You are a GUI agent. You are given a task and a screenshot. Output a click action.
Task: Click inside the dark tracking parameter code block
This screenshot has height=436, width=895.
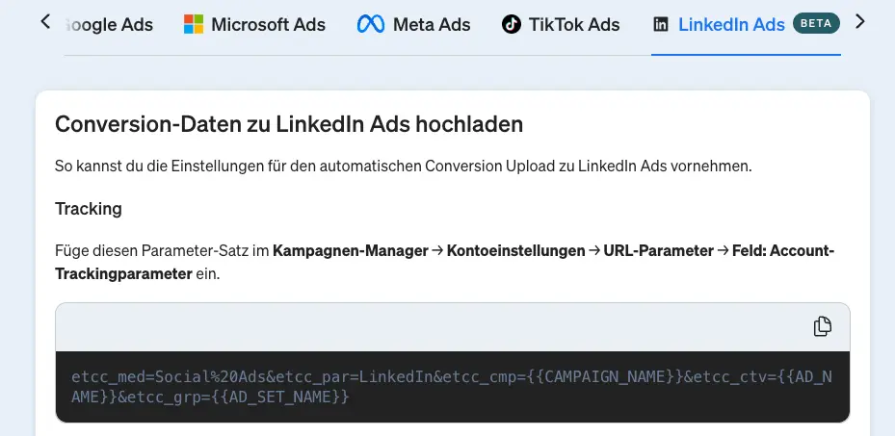point(452,386)
